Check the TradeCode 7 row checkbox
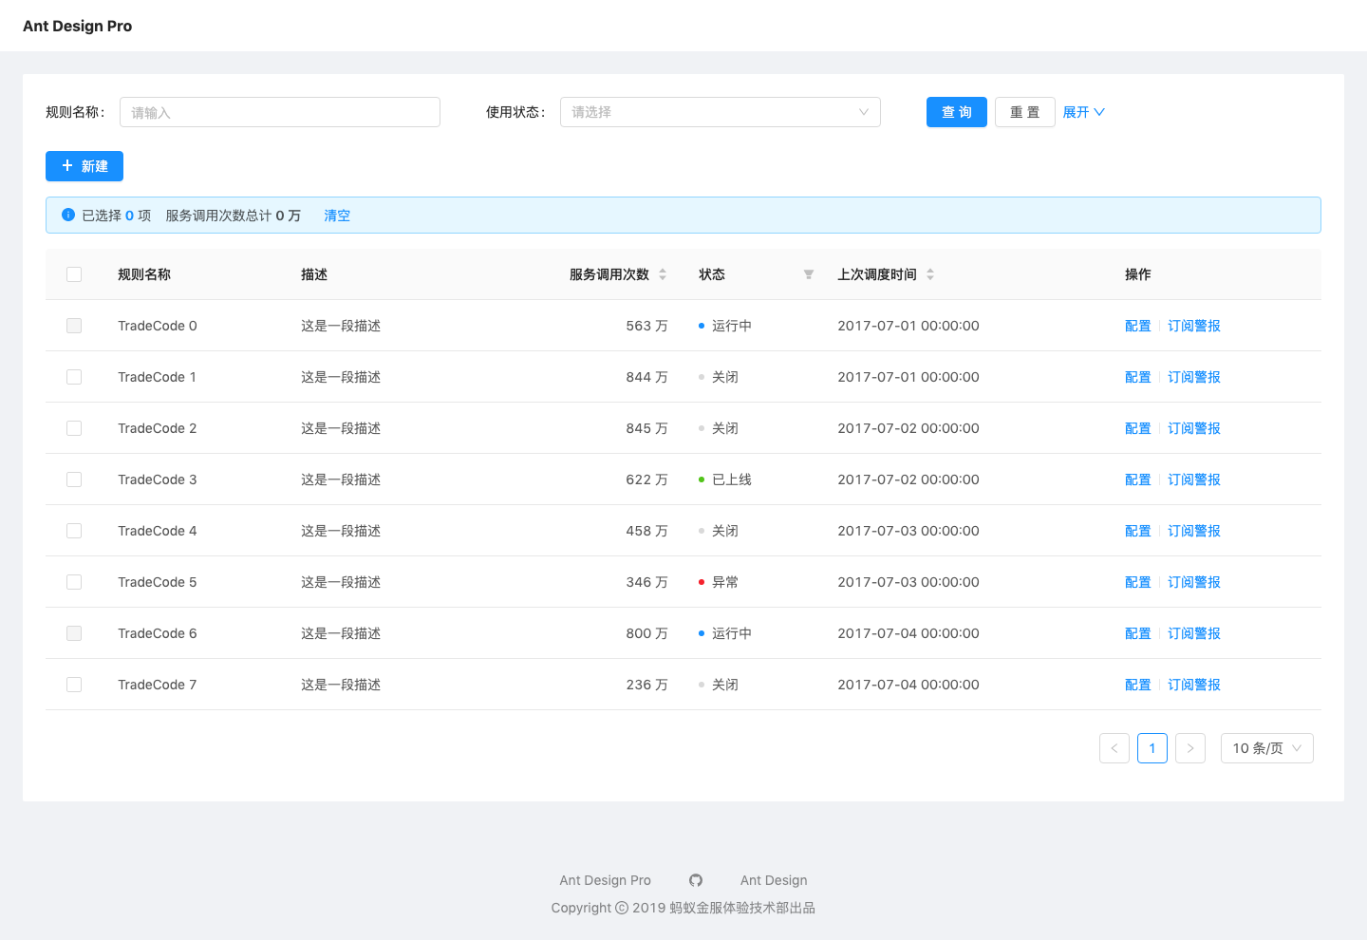 tap(74, 685)
